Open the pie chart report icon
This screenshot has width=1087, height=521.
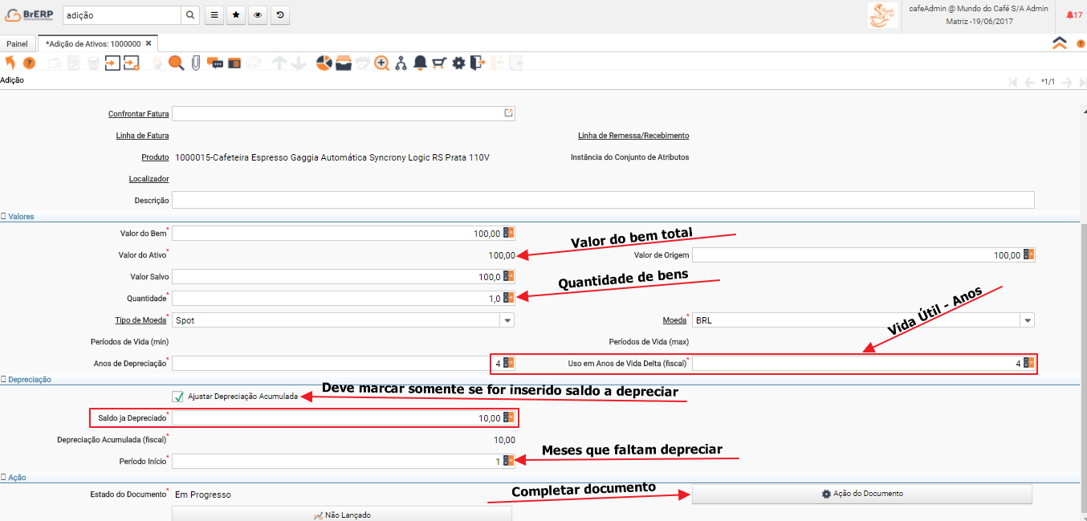pos(324,63)
